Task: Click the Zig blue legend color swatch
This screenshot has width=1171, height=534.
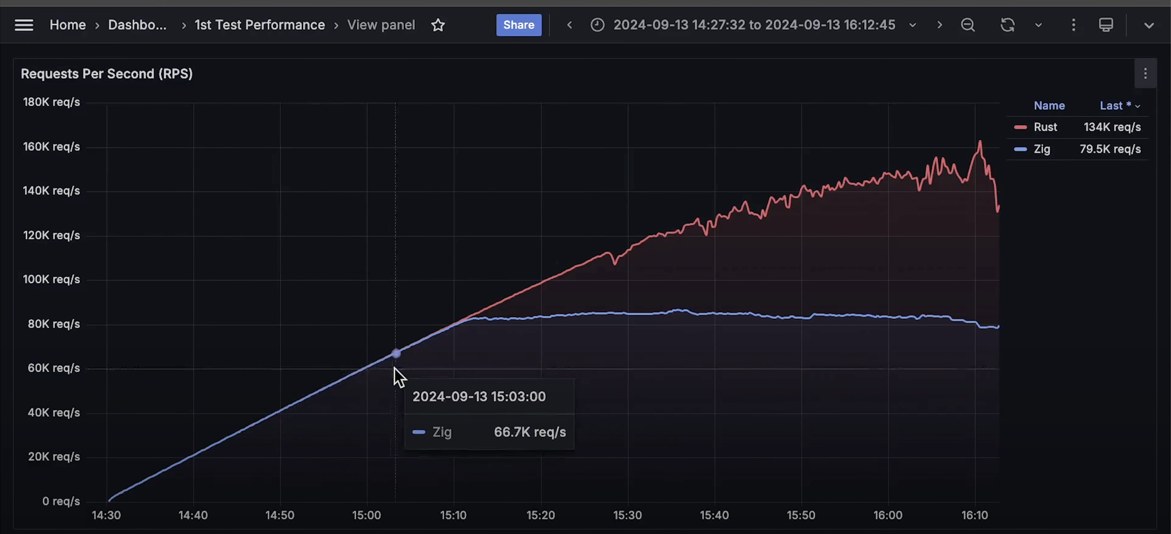Action: [x=1020, y=149]
